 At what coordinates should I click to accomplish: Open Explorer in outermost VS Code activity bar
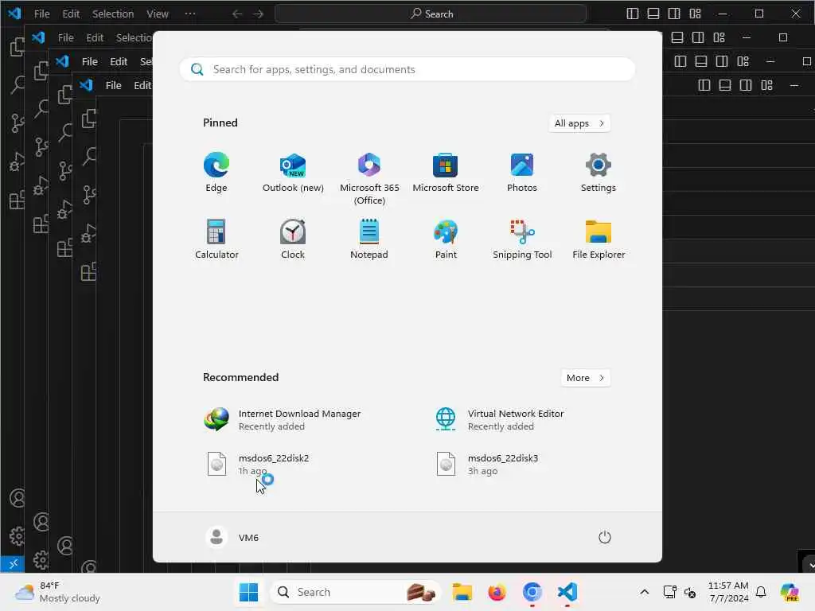[16, 48]
